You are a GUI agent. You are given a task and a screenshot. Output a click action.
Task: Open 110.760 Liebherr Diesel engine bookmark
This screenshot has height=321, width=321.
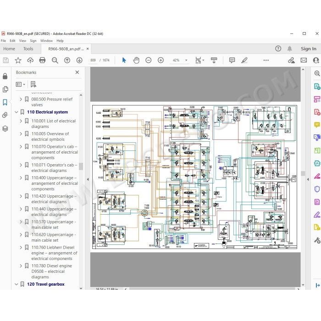pyautogui.click(x=54, y=253)
